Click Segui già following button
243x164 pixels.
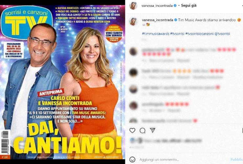click(189, 6)
